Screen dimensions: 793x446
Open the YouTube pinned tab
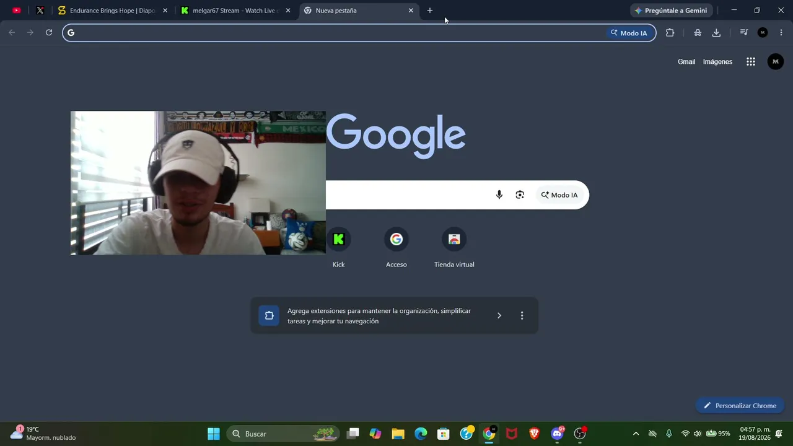click(x=17, y=11)
